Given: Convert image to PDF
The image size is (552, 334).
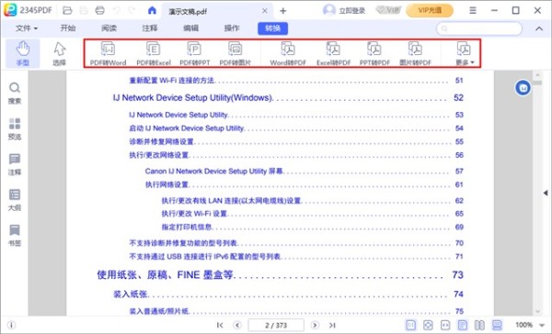Looking at the screenshot, I should click(x=416, y=54).
